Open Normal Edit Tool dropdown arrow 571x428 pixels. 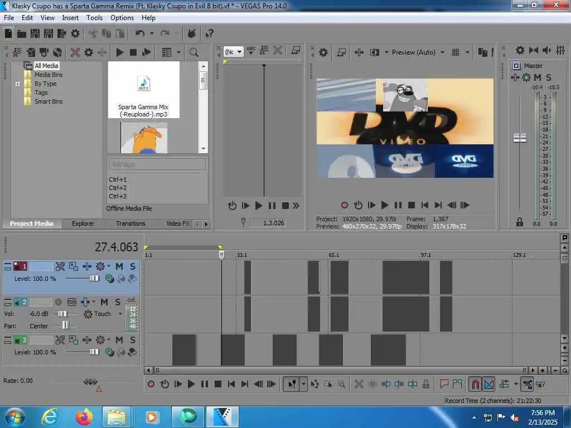click(303, 384)
